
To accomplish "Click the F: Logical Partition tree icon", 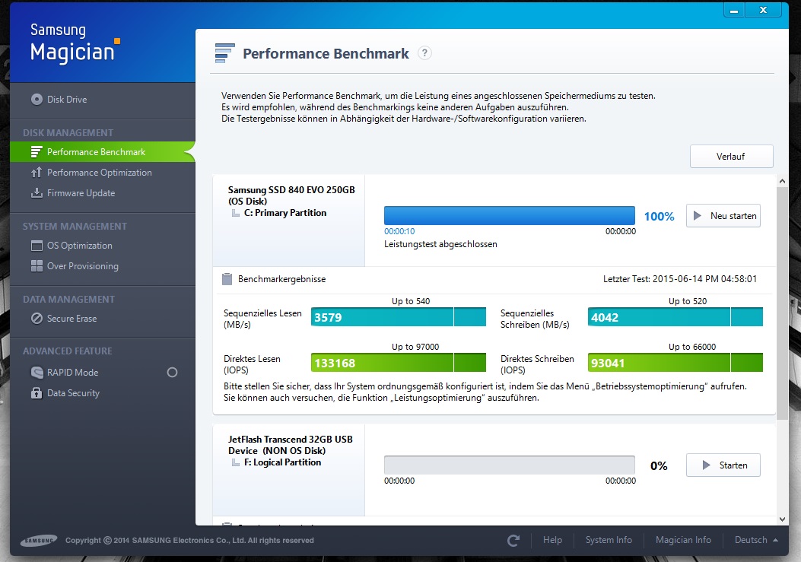I will point(236,462).
